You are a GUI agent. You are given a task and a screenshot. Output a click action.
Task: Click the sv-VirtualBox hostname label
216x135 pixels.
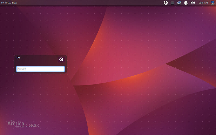pos(9,3)
